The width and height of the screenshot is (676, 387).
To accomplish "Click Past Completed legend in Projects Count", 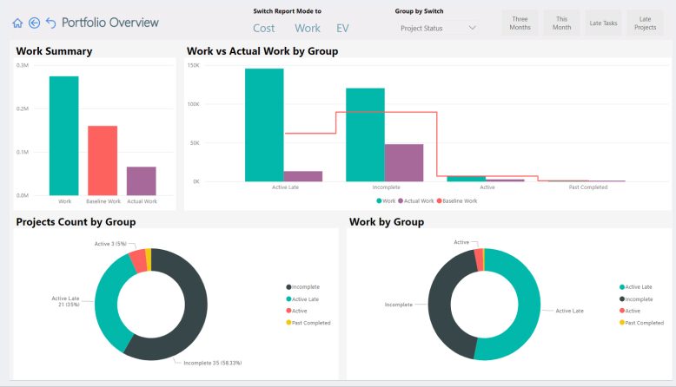I will [x=308, y=323].
